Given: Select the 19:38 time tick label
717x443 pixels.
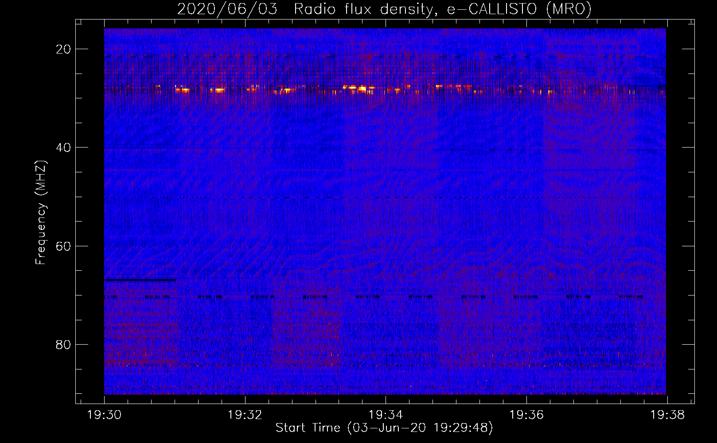Looking at the screenshot, I should click(x=667, y=415).
